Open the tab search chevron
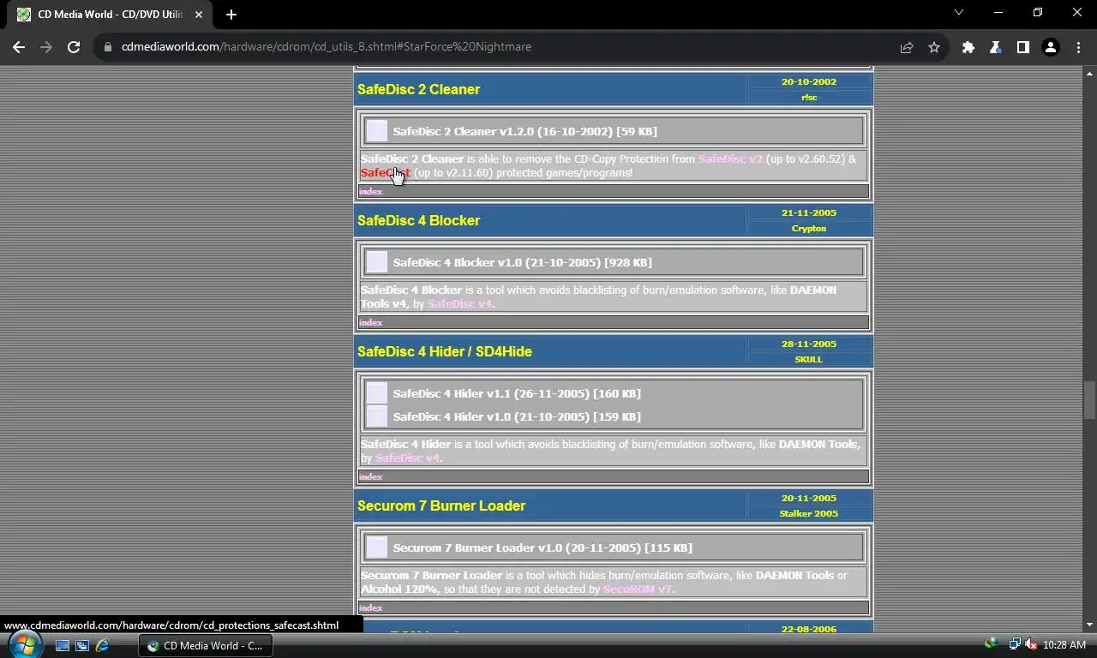This screenshot has height=658, width=1097. (x=959, y=13)
